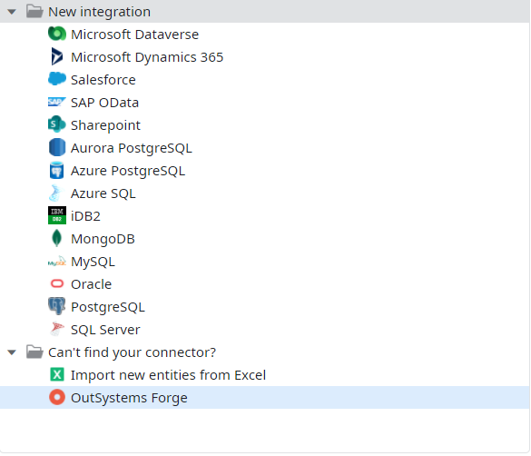Click the Microsoft Dynamics 365 icon
The image size is (531, 456).
(x=57, y=56)
